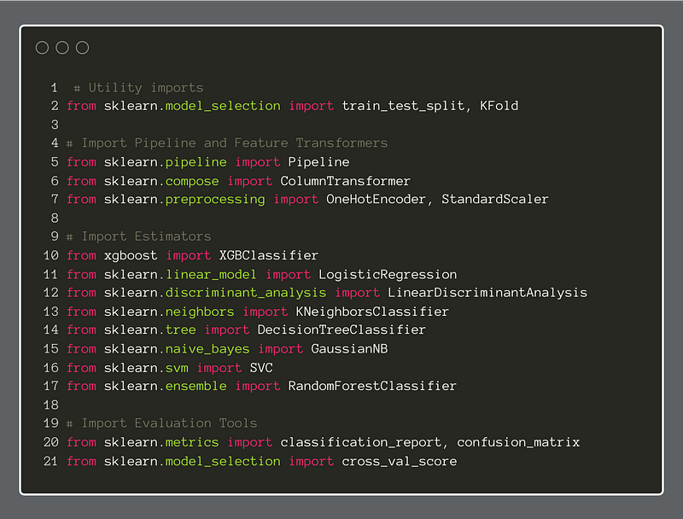Click the second circle window button
683x519 pixels.
[x=62, y=48]
